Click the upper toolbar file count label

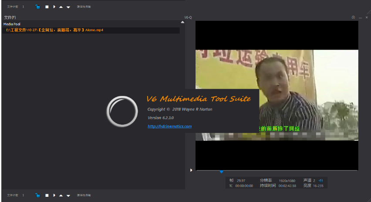click(x=13, y=7)
